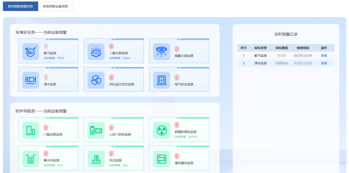Click the electrical safety icon
Viewport: 349px width, 173px height.
click(x=161, y=80)
